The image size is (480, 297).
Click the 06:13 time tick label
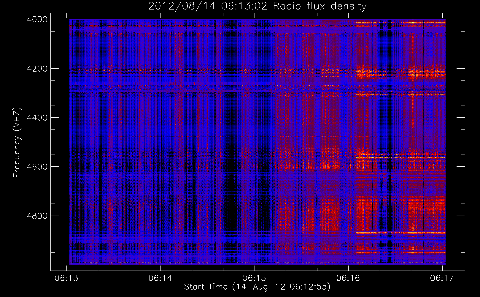coord(66,278)
